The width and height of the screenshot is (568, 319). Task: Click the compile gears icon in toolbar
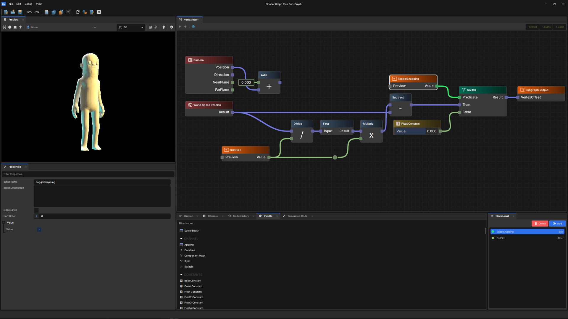tap(85, 12)
